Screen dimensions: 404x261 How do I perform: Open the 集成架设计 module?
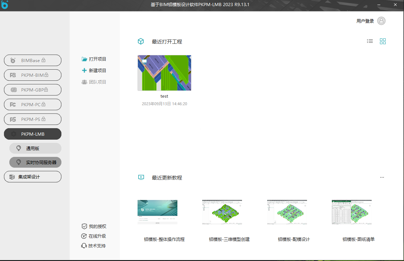(33, 177)
